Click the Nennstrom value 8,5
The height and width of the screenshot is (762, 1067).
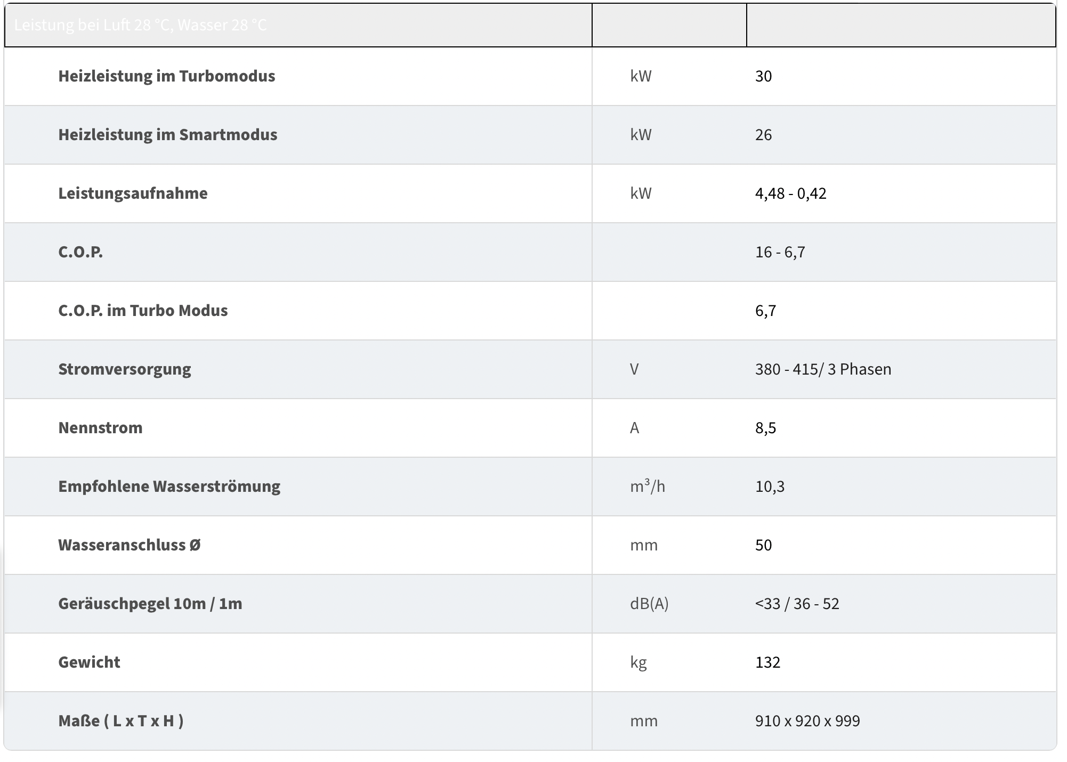tap(765, 428)
